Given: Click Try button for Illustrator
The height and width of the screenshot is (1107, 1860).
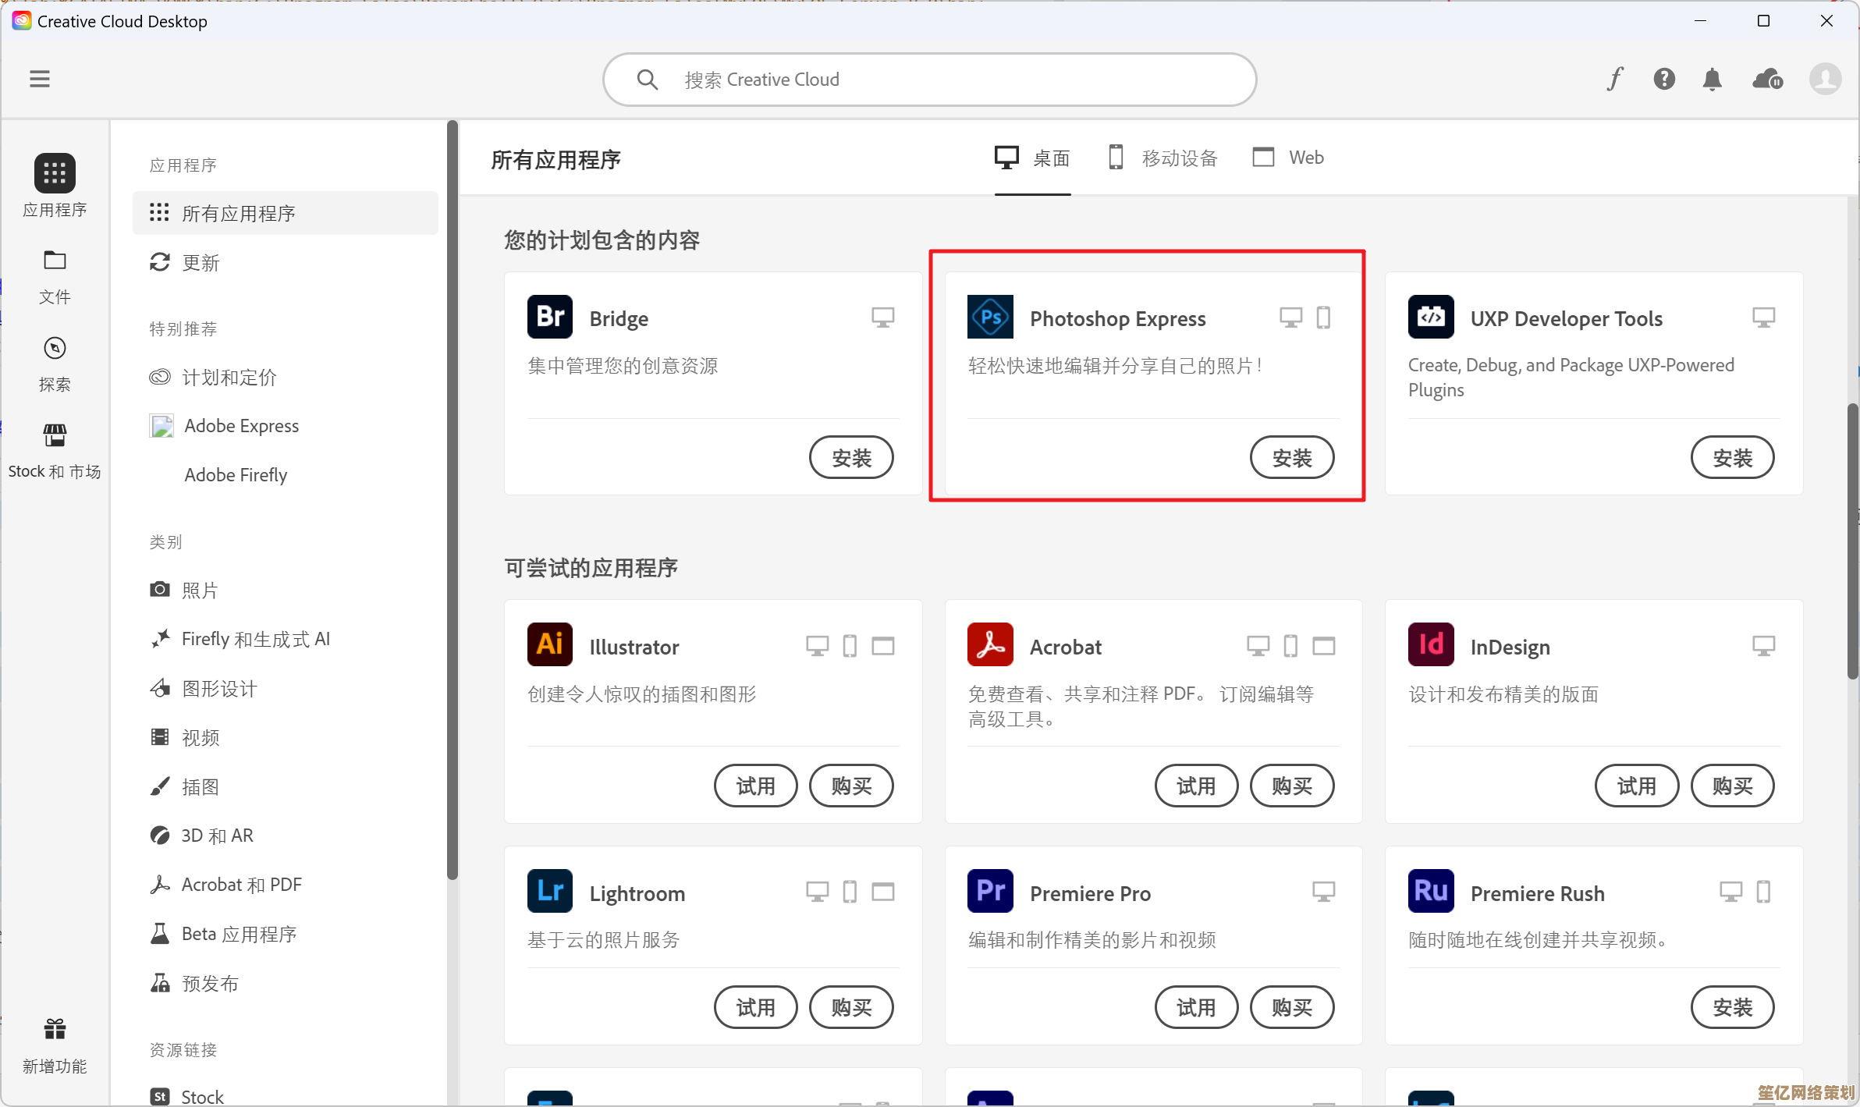Looking at the screenshot, I should [x=755, y=786].
